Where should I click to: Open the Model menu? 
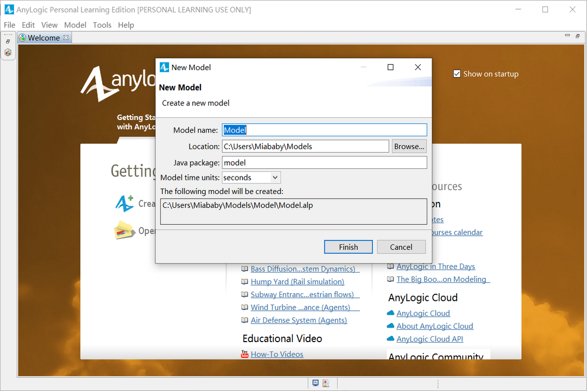[75, 24]
